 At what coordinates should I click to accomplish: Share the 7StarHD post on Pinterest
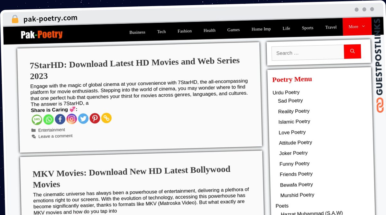click(95, 118)
